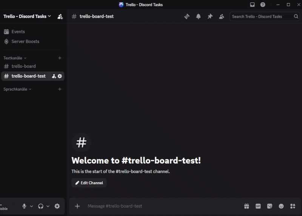Image resolution: width=302 pixels, height=216 pixels.
Task: Open the Threads icon in channel header
Action: coord(186,16)
